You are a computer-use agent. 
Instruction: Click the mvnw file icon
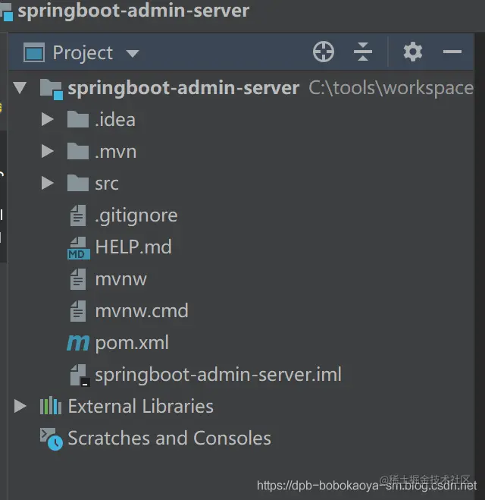click(78, 279)
